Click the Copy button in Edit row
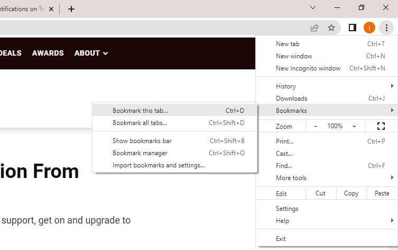Viewport: 398px width, 250px height. (x=351, y=193)
